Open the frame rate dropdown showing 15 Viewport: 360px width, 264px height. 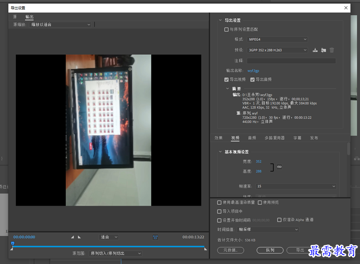(x=296, y=186)
